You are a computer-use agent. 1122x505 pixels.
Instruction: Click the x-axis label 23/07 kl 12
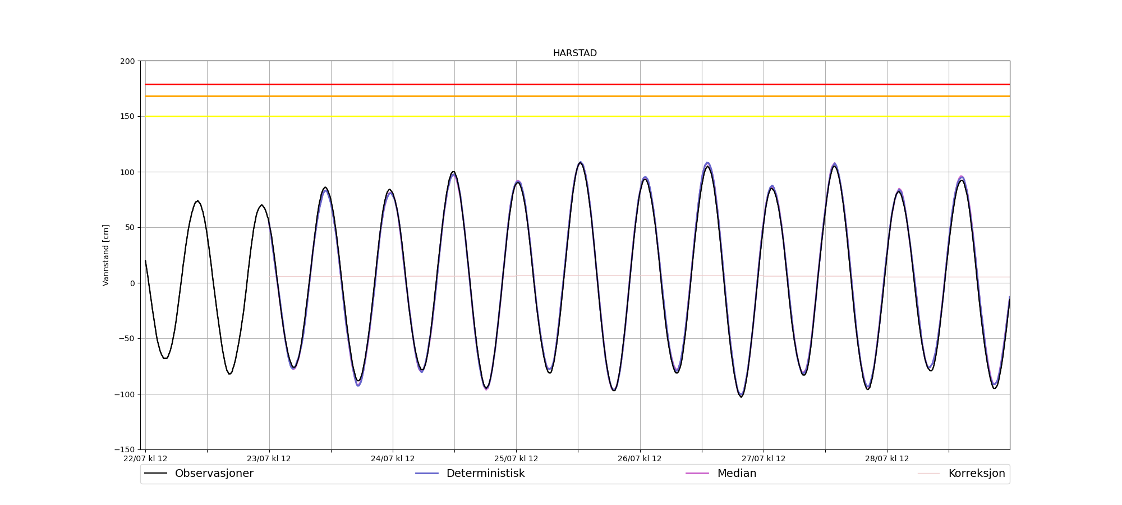point(269,459)
